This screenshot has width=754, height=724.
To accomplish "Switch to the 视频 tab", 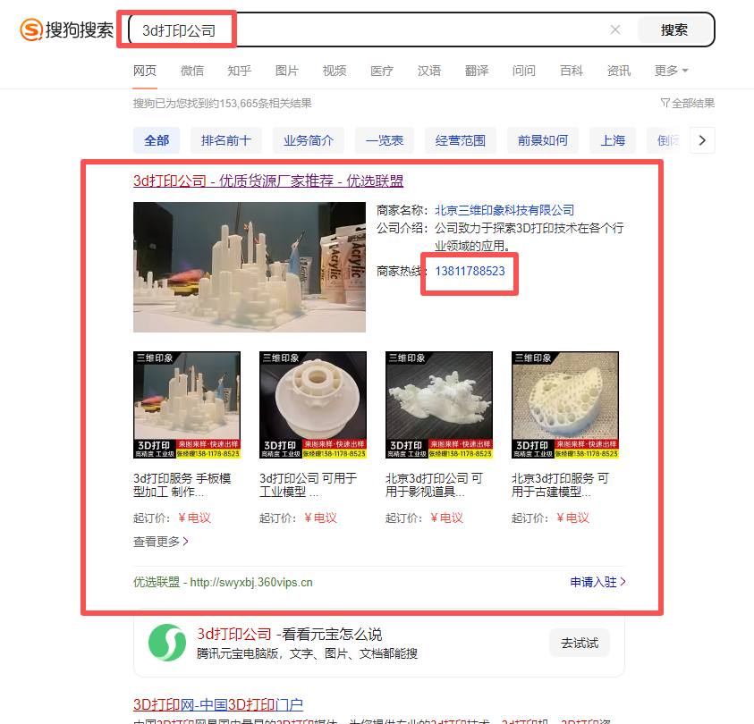I will point(335,71).
